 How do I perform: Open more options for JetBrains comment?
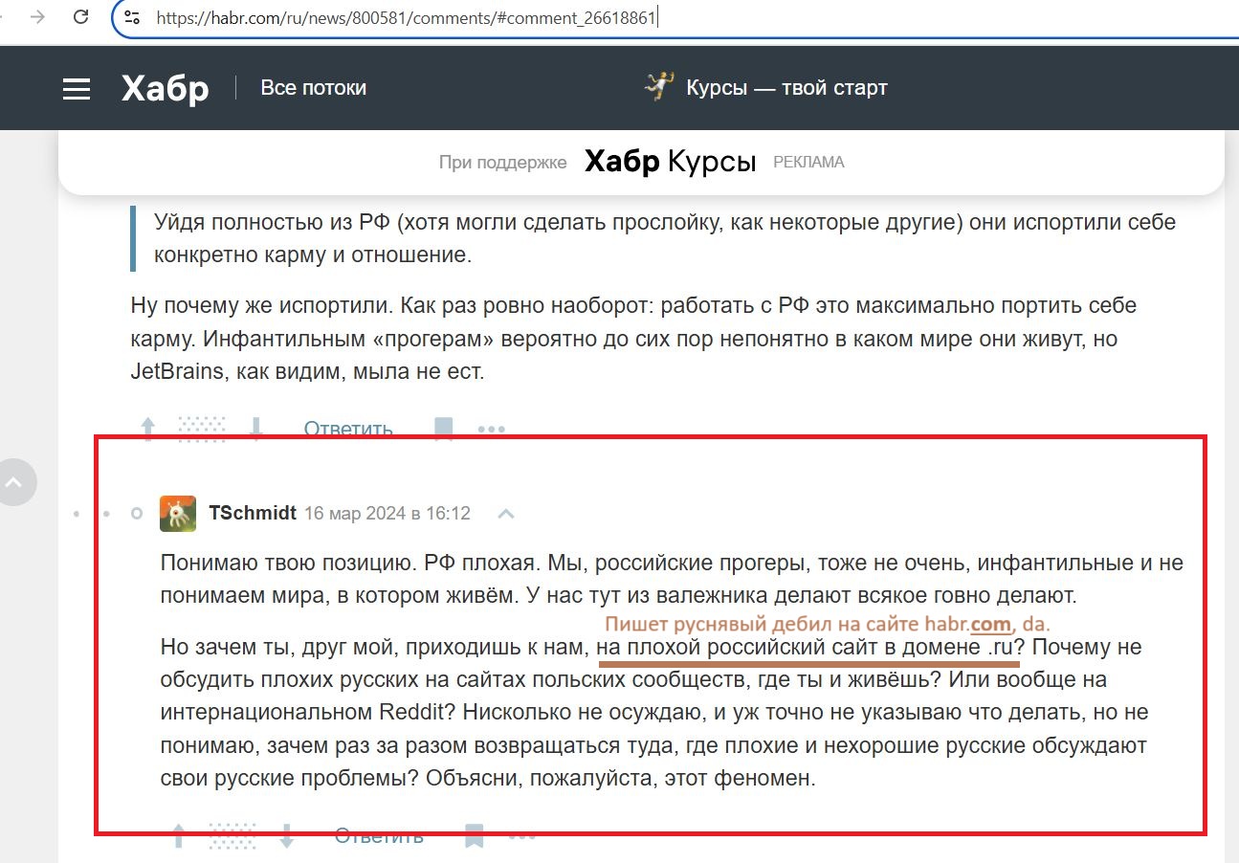point(491,429)
